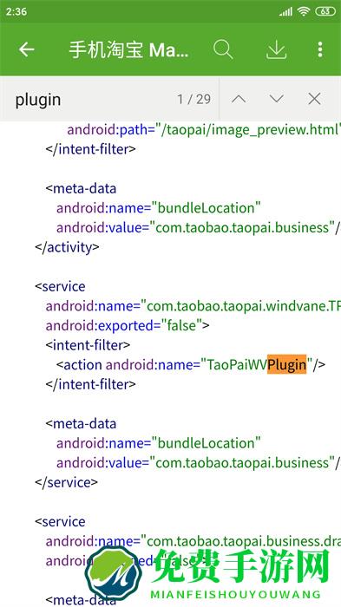This screenshot has height=607, width=341.
Task: Tap the </service> closing tag
Action: coord(66,482)
